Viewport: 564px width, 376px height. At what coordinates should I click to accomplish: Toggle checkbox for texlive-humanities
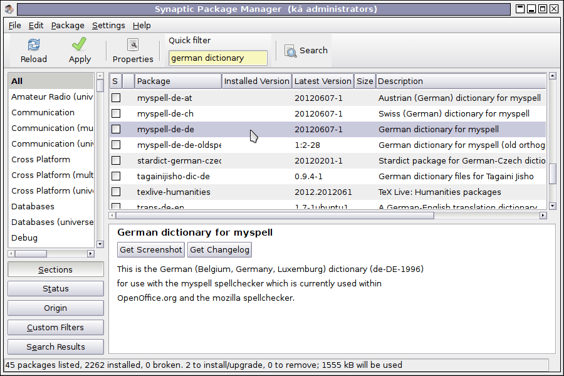[116, 192]
